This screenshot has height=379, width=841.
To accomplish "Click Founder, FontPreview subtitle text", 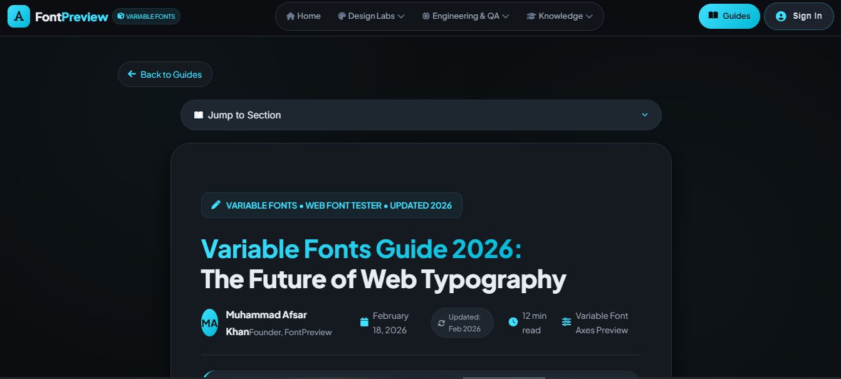I will (x=291, y=332).
